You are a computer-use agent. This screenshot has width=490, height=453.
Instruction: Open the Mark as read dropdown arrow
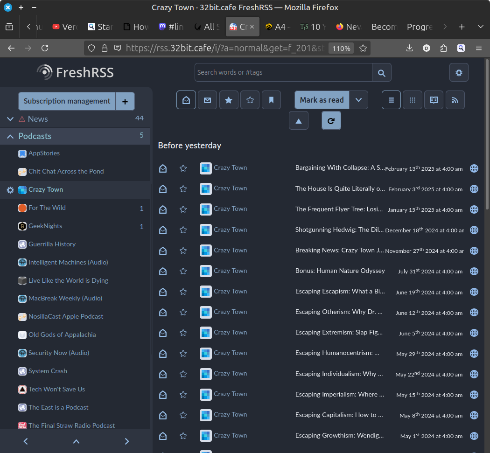click(x=359, y=99)
